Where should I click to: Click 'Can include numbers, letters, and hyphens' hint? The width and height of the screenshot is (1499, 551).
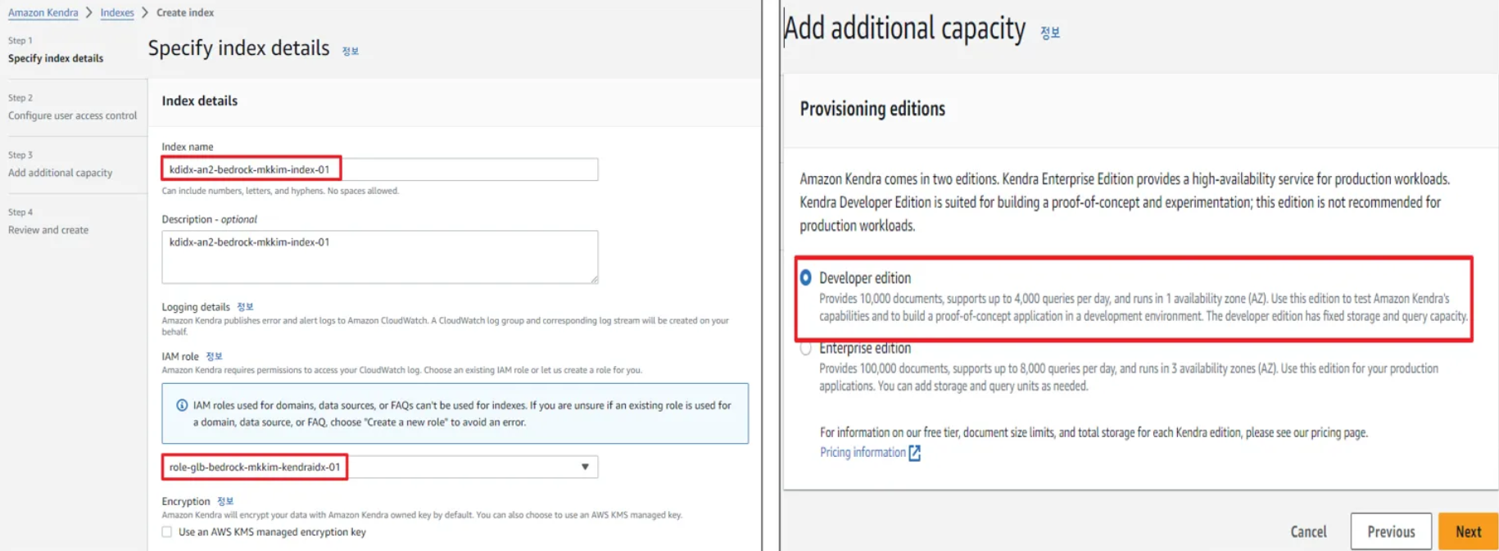point(280,191)
